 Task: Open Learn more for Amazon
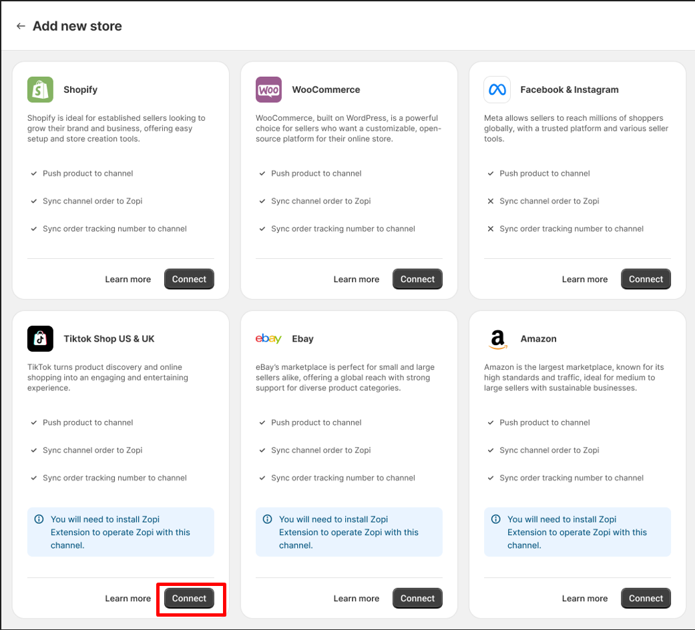tap(585, 598)
